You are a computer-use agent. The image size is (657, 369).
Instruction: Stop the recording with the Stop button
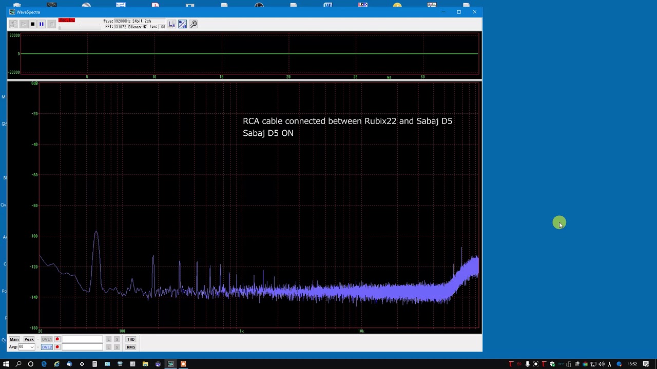(x=32, y=24)
